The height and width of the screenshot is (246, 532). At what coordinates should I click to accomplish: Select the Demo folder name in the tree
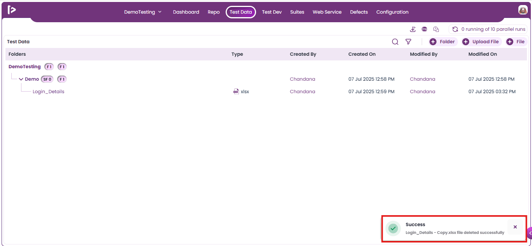(x=32, y=79)
